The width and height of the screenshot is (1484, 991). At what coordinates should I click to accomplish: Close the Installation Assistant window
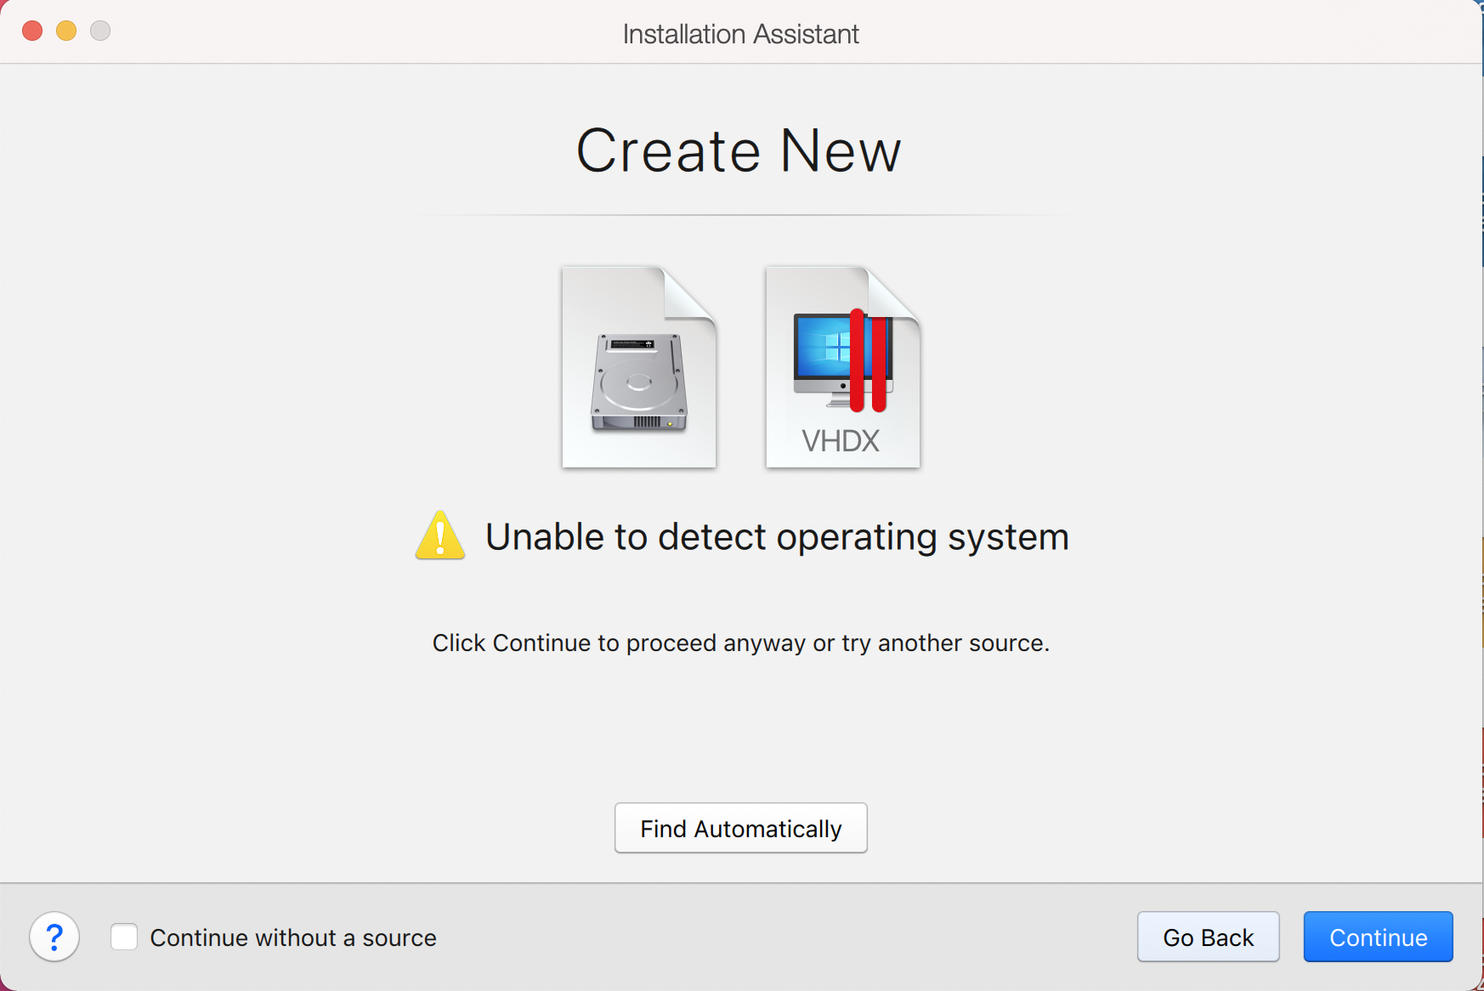click(x=32, y=31)
